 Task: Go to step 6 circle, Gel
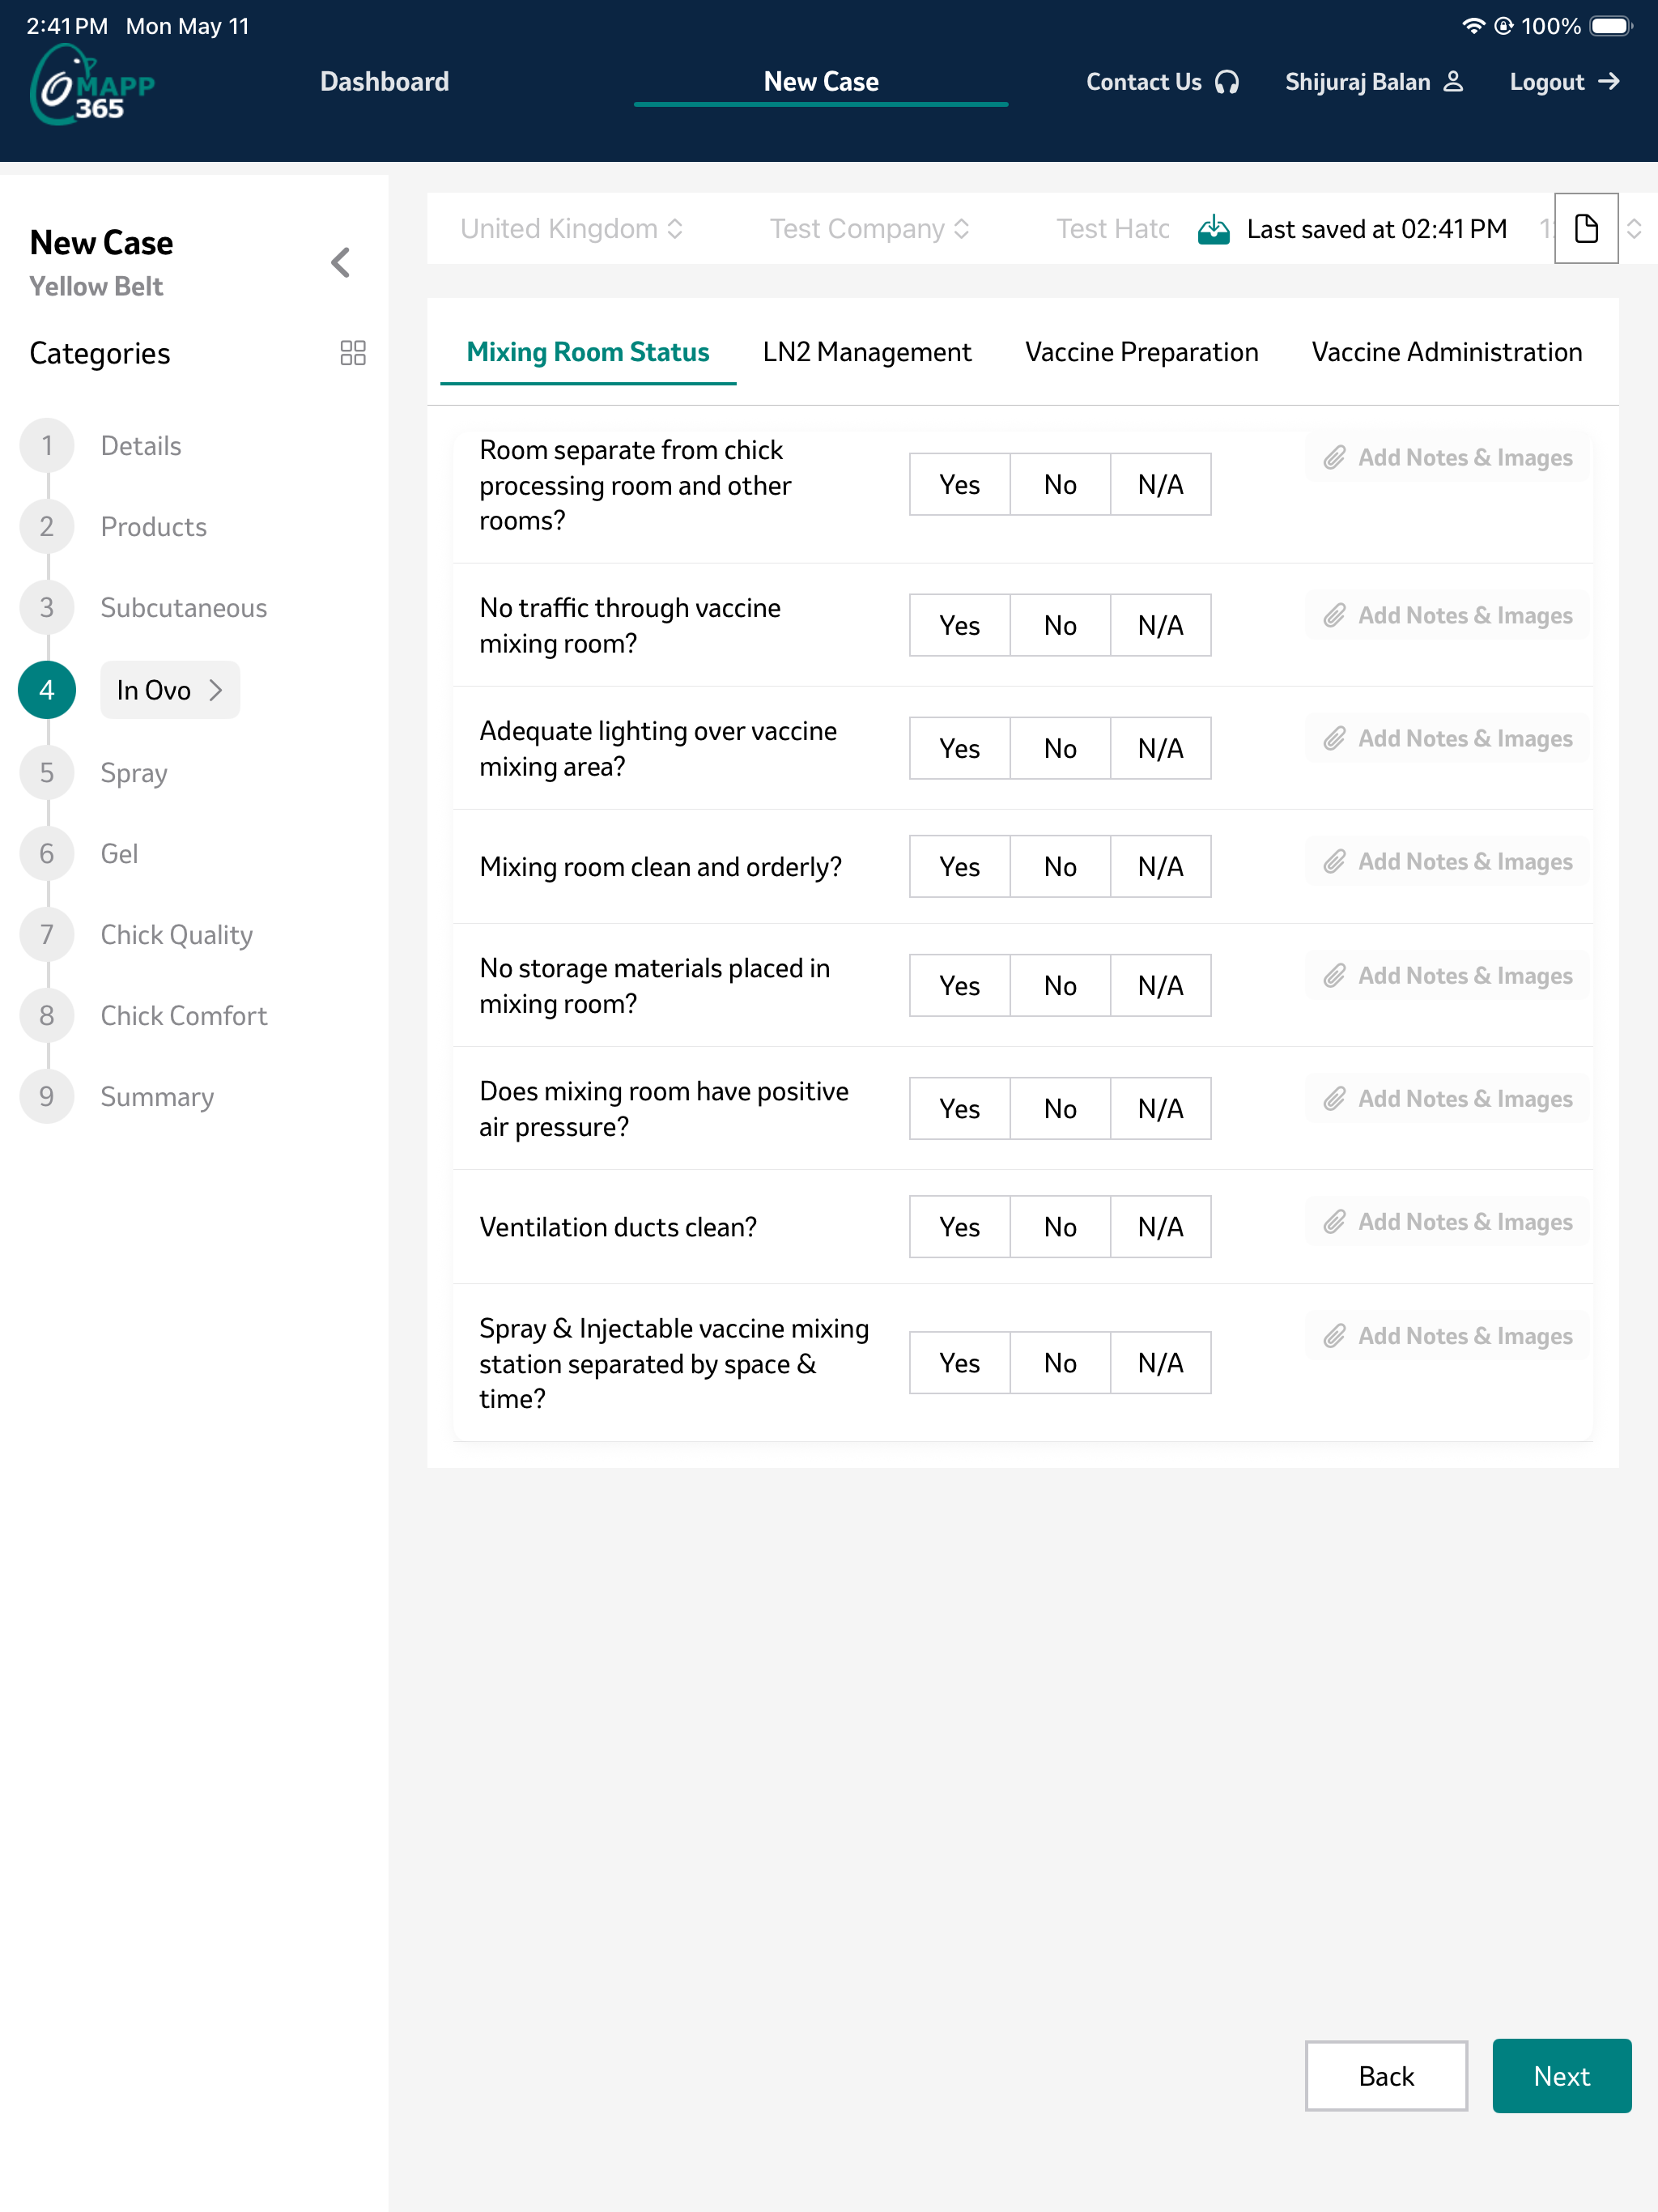(47, 854)
